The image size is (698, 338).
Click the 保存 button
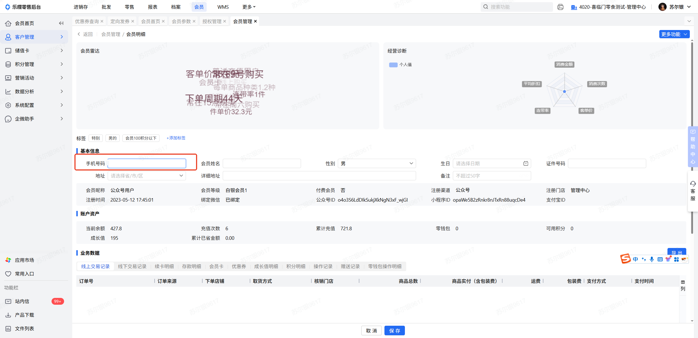(x=394, y=331)
